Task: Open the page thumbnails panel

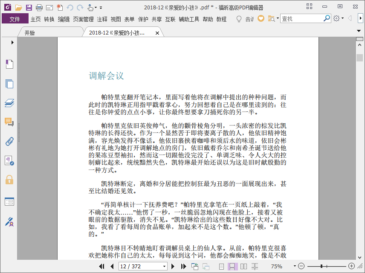Action: (9, 84)
